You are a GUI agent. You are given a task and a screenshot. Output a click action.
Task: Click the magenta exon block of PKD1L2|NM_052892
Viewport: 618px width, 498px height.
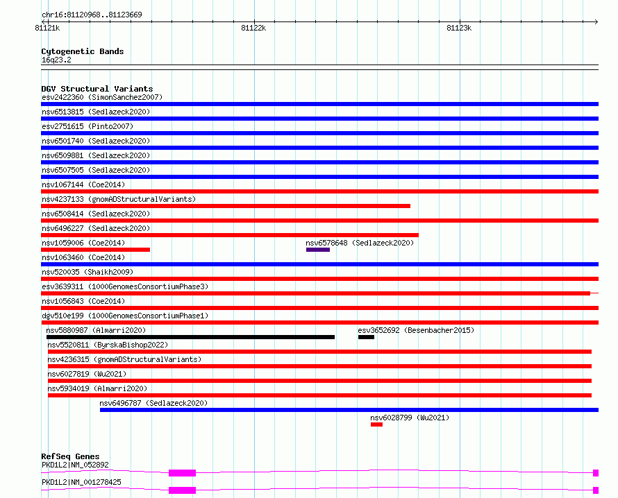[x=182, y=473]
